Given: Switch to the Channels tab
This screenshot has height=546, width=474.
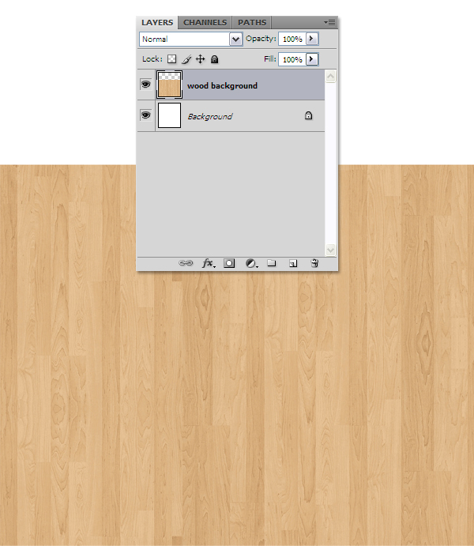Looking at the screenshot, I should [x=205, y=23].
